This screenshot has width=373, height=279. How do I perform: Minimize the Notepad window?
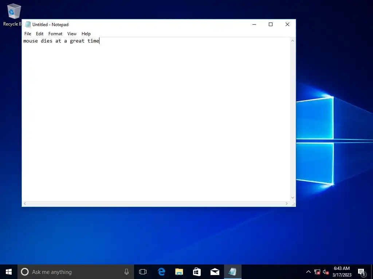(254, 24)
